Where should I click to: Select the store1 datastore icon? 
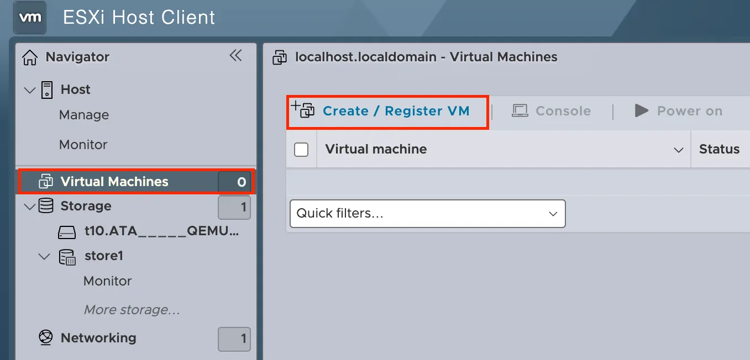tap(66, 256)
